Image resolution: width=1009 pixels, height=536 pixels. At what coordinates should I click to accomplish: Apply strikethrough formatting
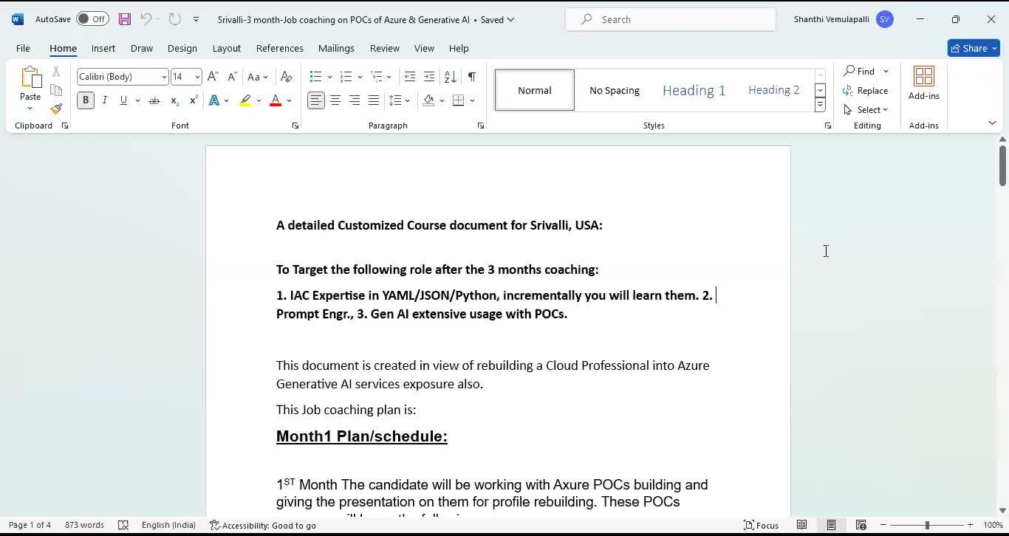[x=154, y=100]
